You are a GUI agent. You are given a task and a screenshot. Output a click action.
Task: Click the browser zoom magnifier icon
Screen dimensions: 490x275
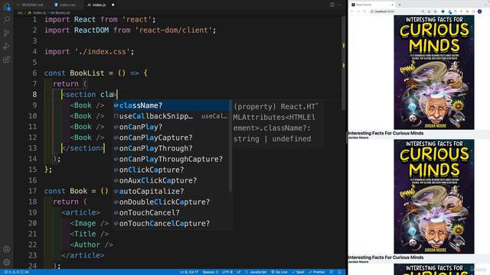click(423, 11)
